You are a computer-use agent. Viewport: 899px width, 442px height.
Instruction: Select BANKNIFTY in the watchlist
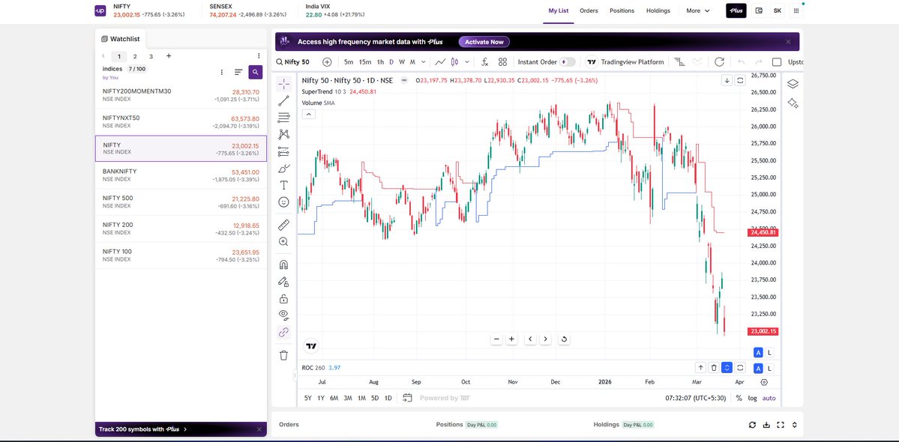181,175
